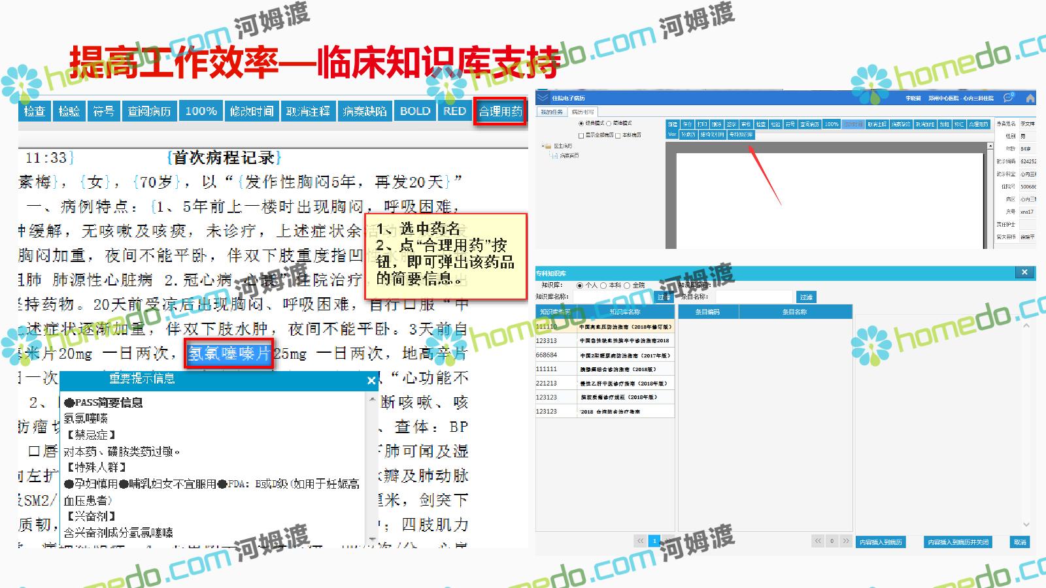Image resolution: width=1046 pixels, height=588 pixels.
Task: Close the 专科知识库 dialog
Action: point(1024,272)
